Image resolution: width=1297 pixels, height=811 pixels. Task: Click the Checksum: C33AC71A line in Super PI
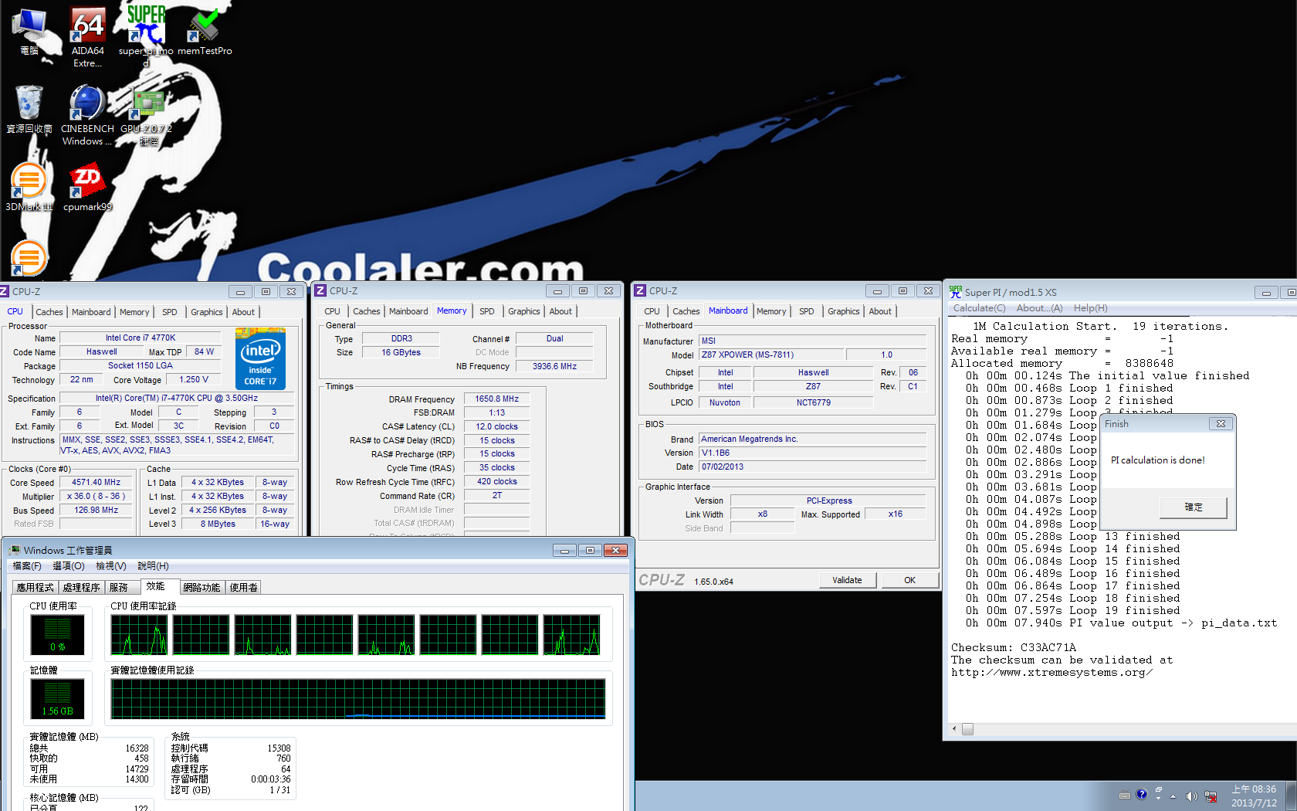(1014, 647)
